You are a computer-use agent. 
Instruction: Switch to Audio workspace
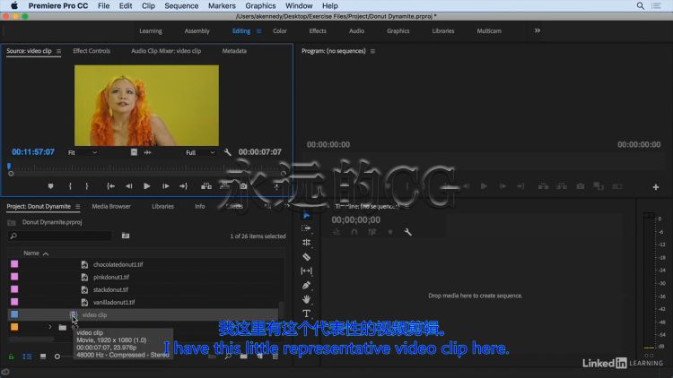point(356,30)
